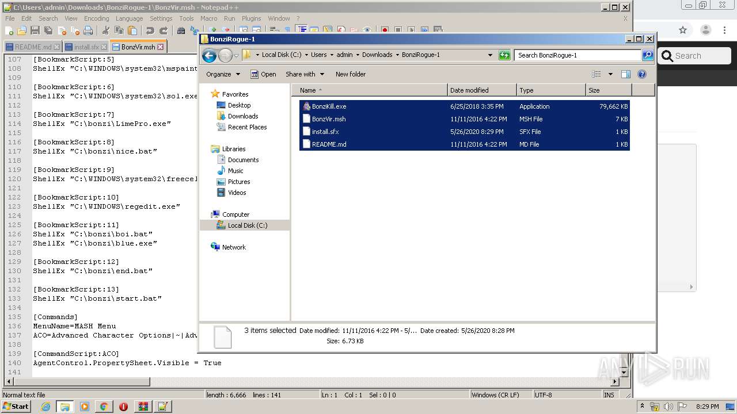
Task: Select the README.md file in Explorer
Action: tap(464, 144)
